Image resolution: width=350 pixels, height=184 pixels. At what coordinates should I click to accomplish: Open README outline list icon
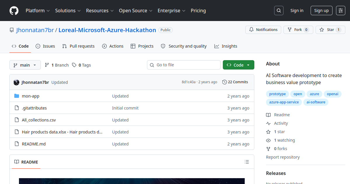point(247,162)
